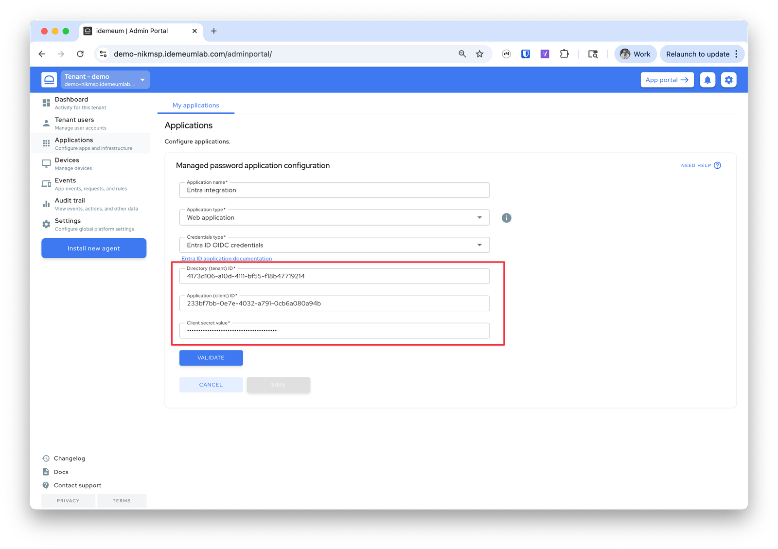Open the Work profile button
Viewport: 778px width, 549px height.
[636, 54]
